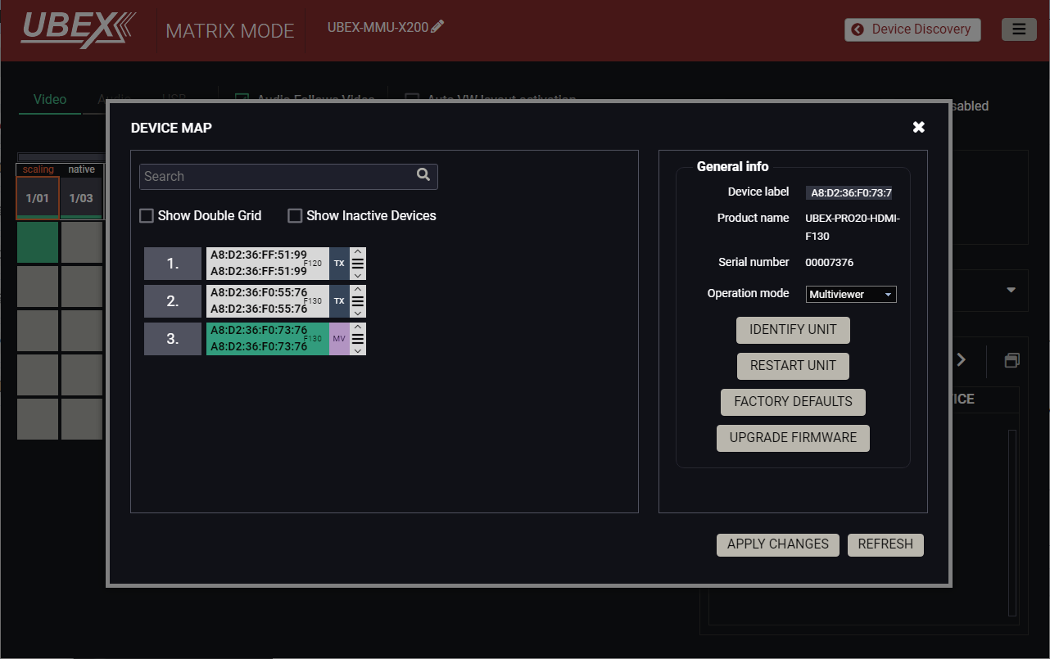Click REFRESH button
Viewport: 1050px width, 659px height.
point(885,544)
